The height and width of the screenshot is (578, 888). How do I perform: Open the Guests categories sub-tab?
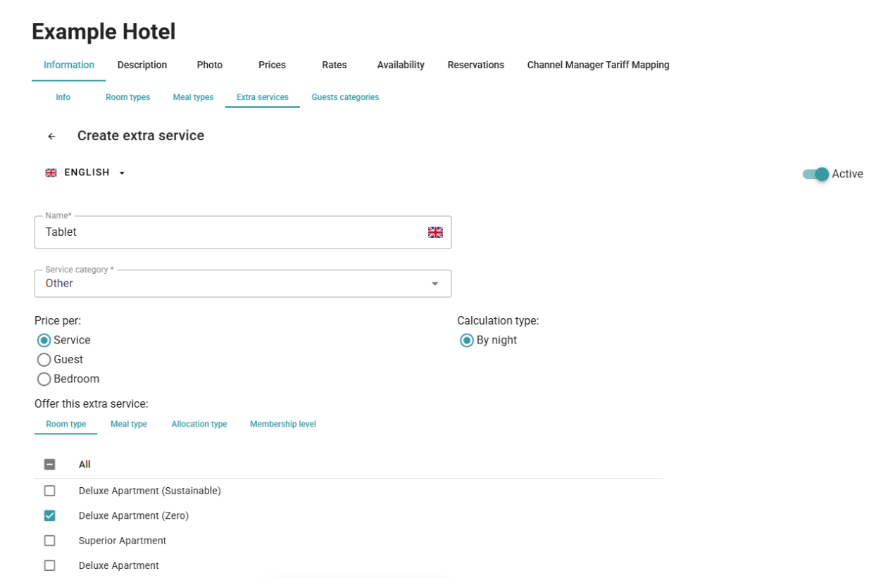(345, 97)
